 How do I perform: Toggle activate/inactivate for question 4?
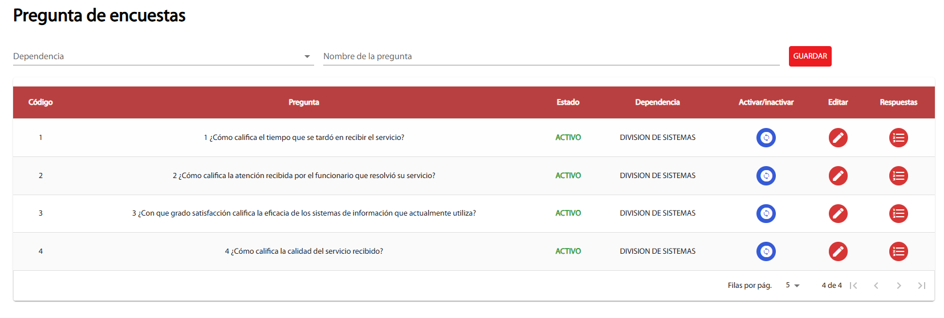click(x=766, y=251)
